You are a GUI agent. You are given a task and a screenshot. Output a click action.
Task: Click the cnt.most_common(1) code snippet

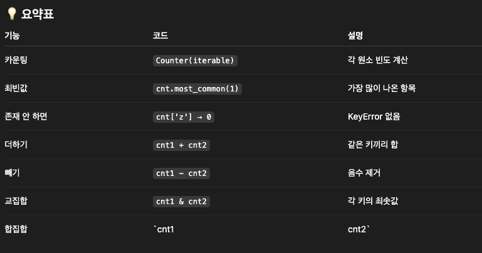click(197, 89)
